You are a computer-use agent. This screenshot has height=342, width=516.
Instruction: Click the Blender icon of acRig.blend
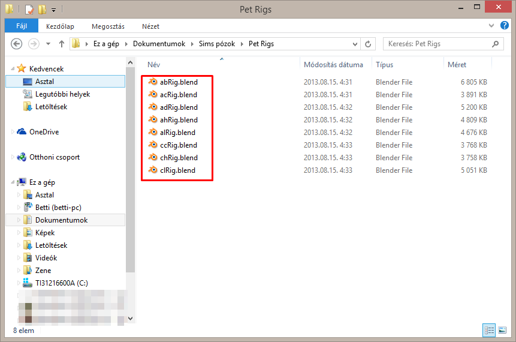click(x=153, y=94)
